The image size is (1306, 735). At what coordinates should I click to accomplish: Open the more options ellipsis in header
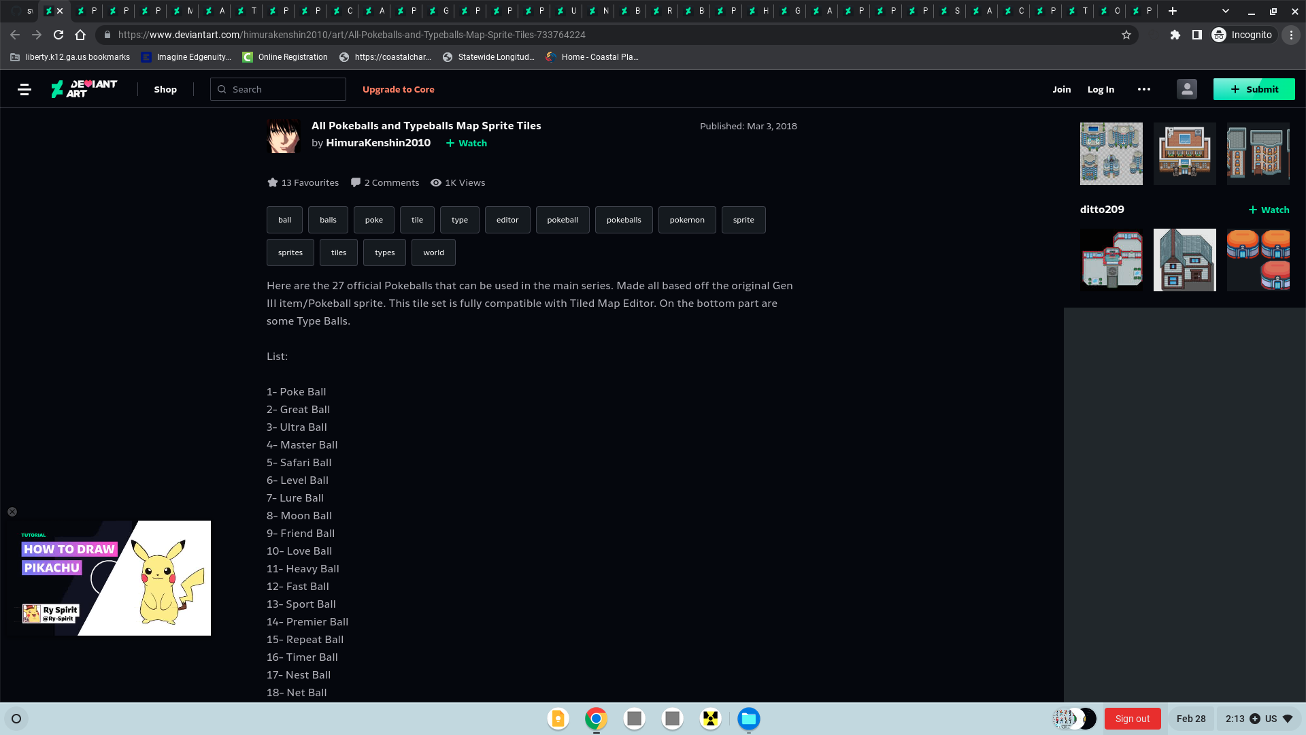(1144, 89)
